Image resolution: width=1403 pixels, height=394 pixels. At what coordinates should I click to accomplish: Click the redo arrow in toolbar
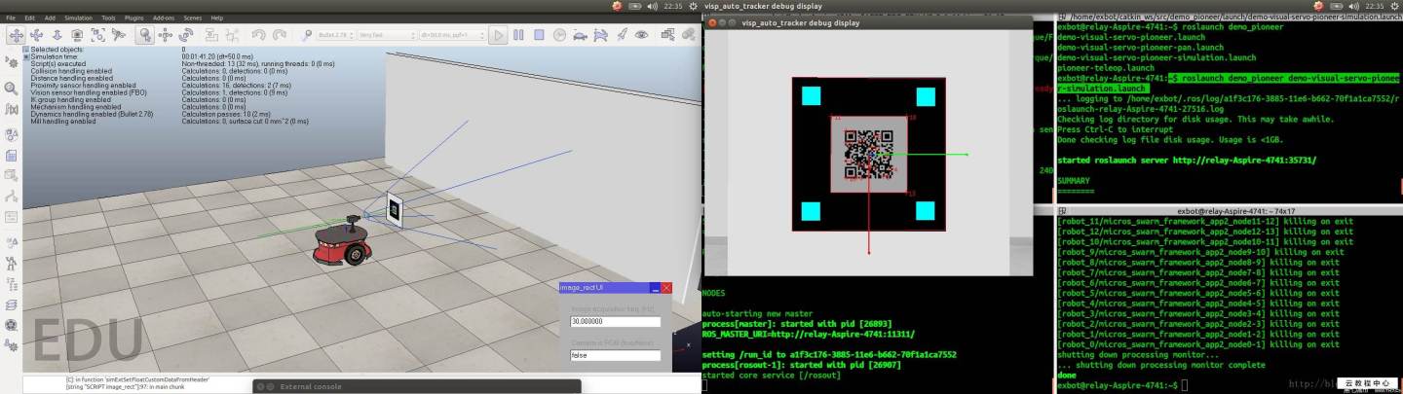(279, 35)
